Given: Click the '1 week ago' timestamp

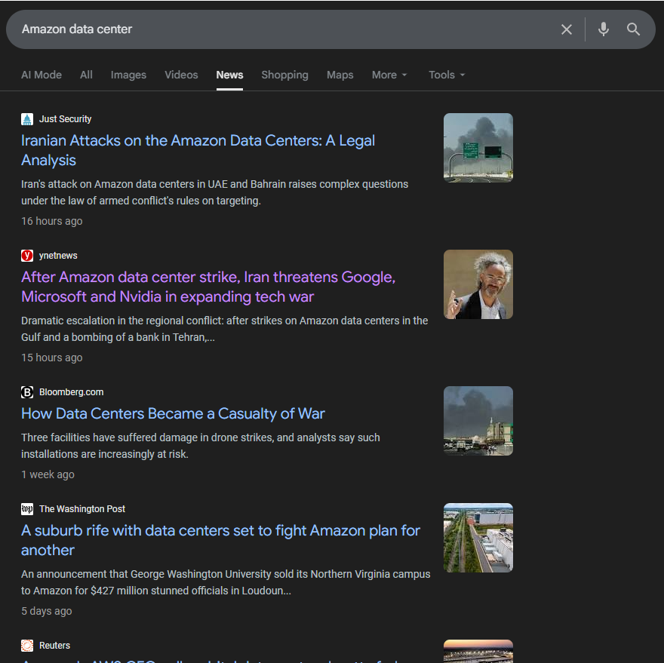Looking at the screenshot, I should point(48,474).
